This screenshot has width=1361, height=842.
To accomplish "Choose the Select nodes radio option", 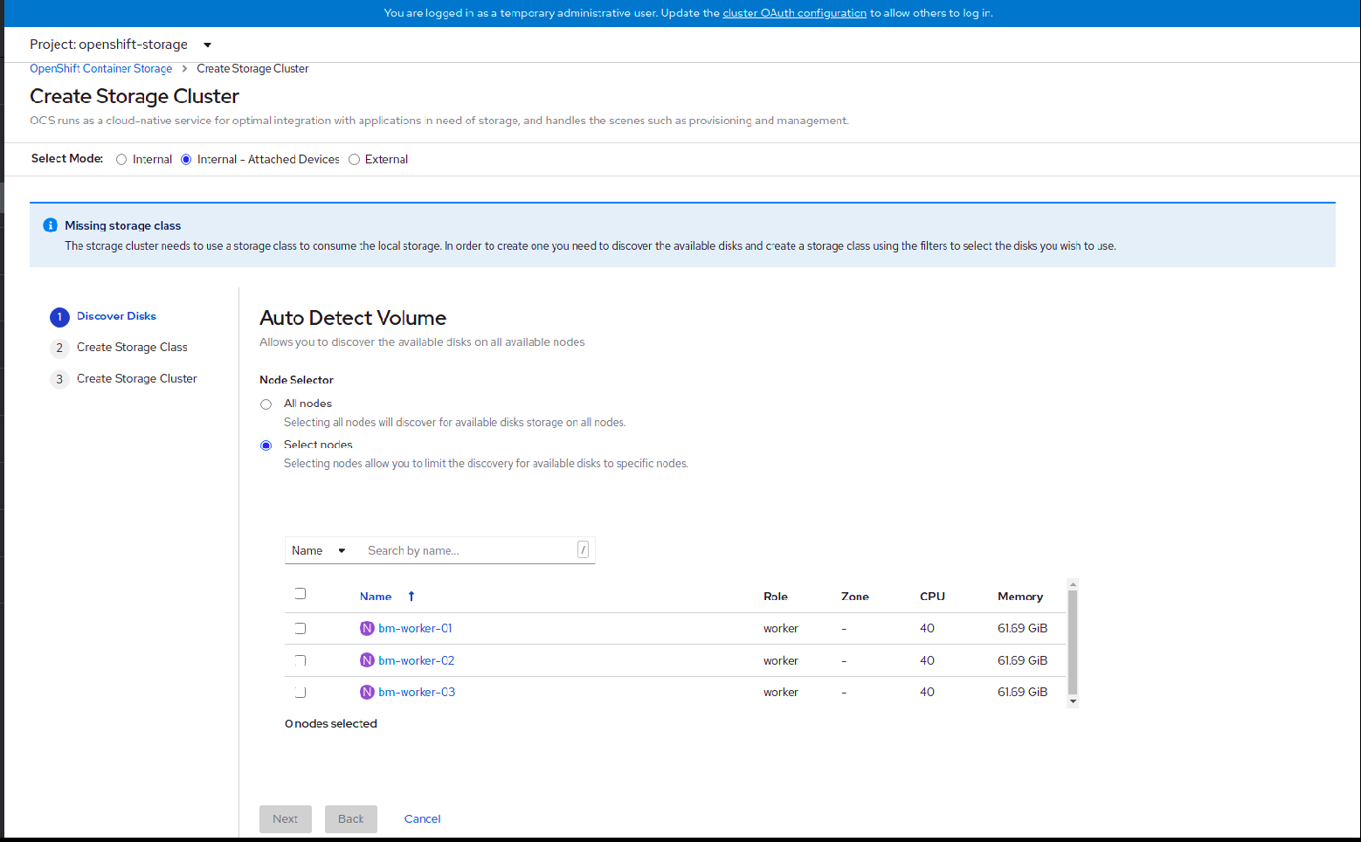I will [266, 445].
